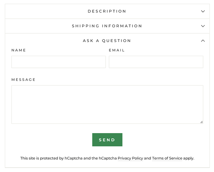Open the Description accordion title
The width and height of the screenshot is (214, 172).
107,11
